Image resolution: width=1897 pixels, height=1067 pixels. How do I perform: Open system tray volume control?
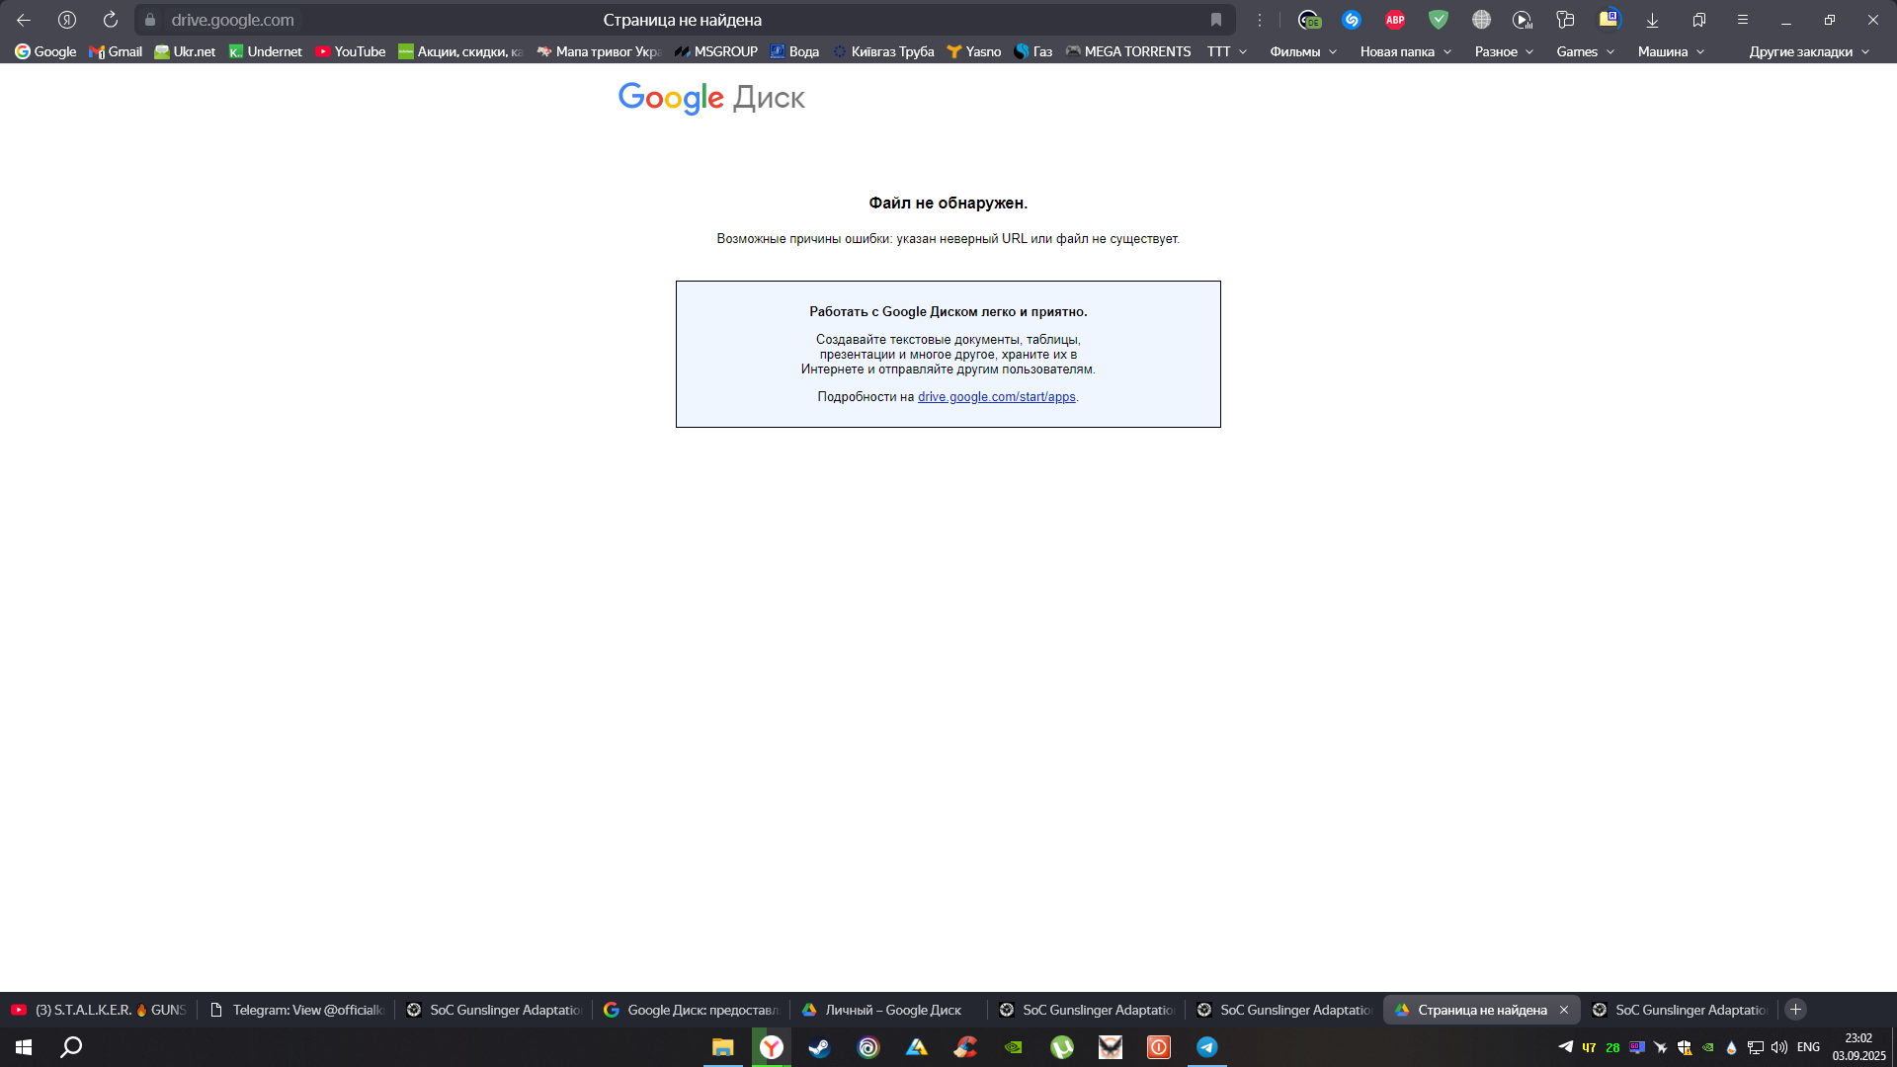[1779, 1047]
